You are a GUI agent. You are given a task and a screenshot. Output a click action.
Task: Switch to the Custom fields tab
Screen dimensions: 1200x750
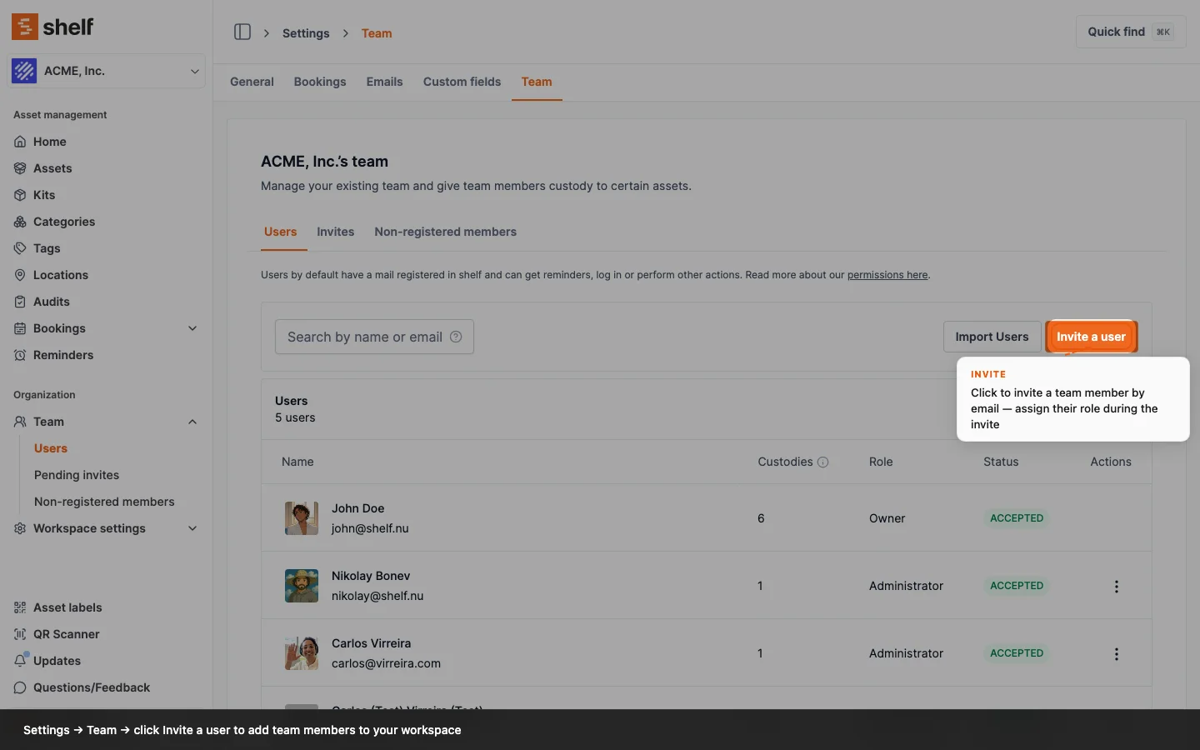[x=462, y=82]
